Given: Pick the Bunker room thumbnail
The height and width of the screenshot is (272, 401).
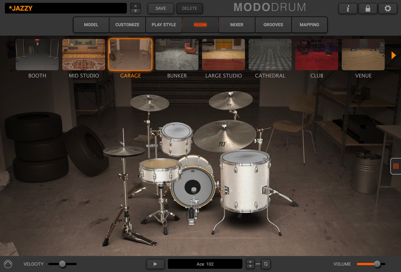Looking at the screenshot, I should (177, 55).
